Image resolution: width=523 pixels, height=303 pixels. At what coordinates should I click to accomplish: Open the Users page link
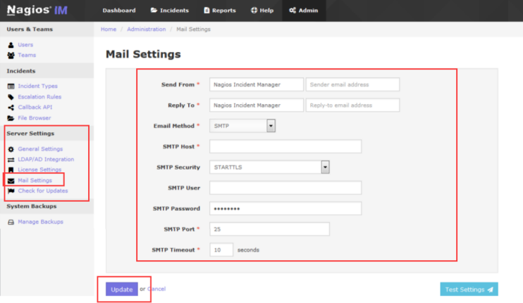tap(25, 45)
